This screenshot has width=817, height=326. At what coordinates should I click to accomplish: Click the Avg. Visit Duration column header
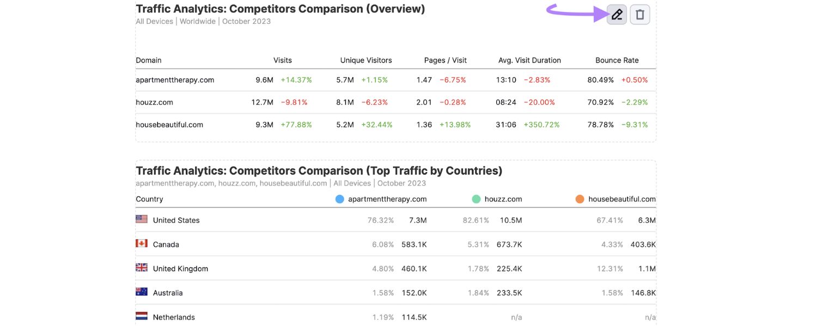(529, 60)
